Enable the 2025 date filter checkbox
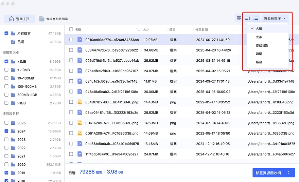The height and width of the screenshot is (182, 299). click(6, 123)
